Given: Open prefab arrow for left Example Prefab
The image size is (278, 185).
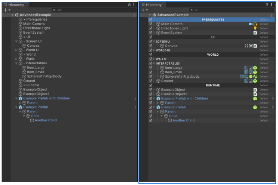Looking at the screenshot, I should tap(135, 108).
